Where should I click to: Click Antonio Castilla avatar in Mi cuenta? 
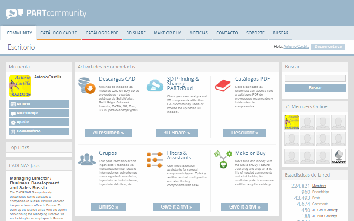[x=20, y=86]
